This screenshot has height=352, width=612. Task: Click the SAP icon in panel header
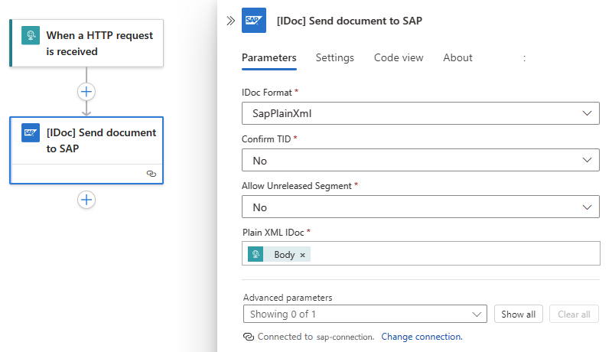[x=254, y=21]
